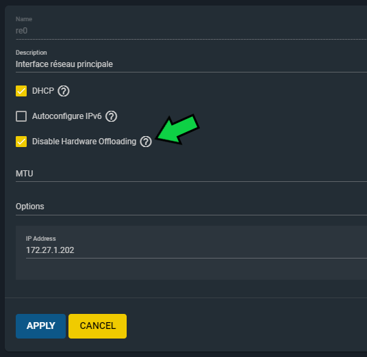Enable the Autoconfigure IPv6 checkbox
The image size is (367, 357).
[21, 116]
